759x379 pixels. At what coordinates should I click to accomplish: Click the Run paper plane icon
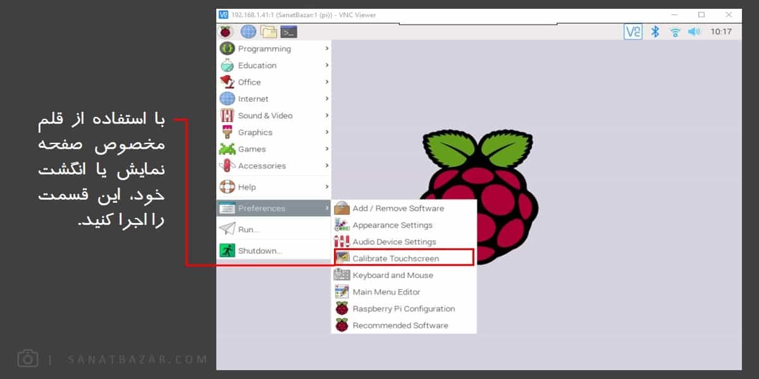pos(227,229)
